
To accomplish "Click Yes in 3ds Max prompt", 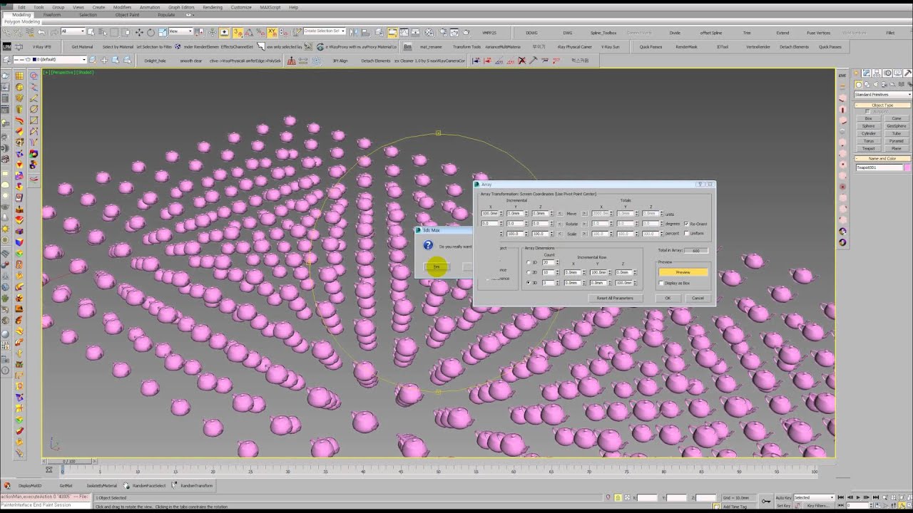I will [x=437, y=267].
